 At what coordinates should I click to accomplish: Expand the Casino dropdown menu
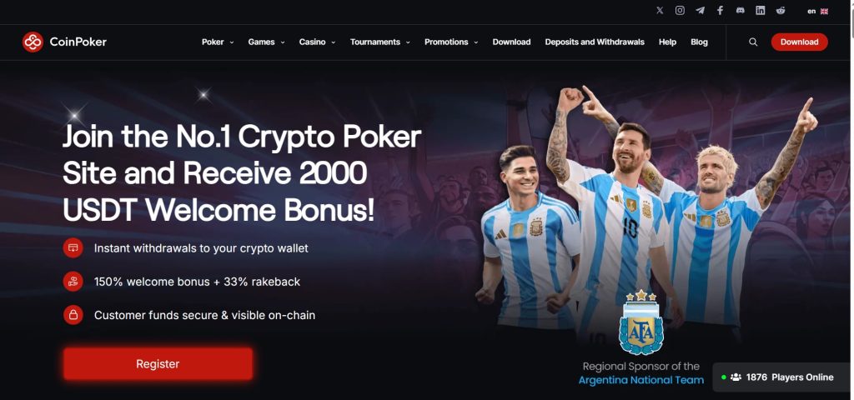tap(317, 42)
